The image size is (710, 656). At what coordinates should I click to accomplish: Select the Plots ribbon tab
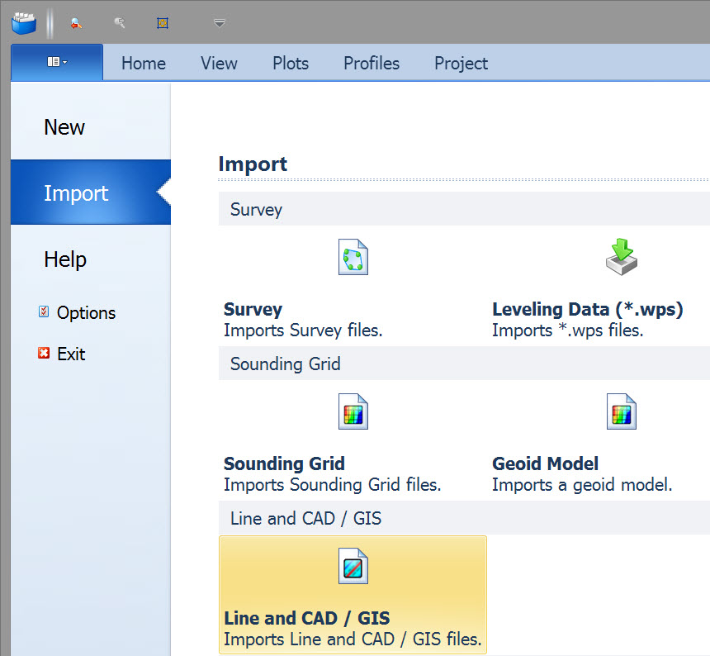coord(291,64)
